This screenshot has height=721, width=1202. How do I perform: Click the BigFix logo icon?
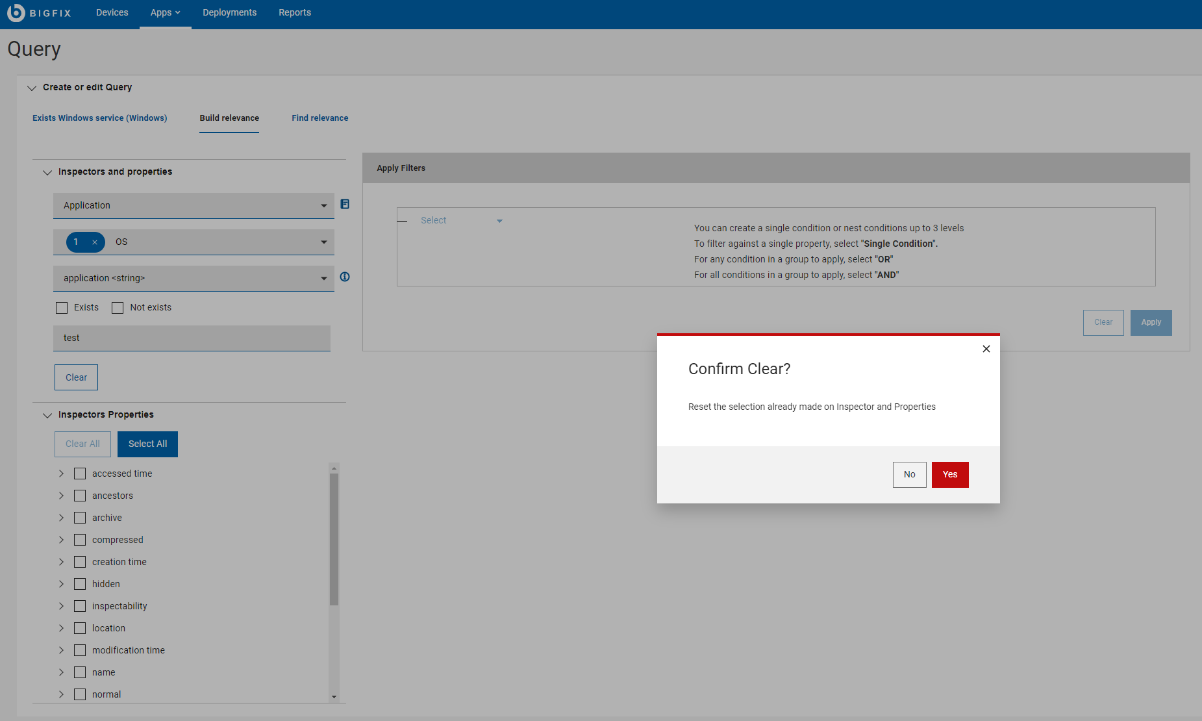click(x=16, y=12)
